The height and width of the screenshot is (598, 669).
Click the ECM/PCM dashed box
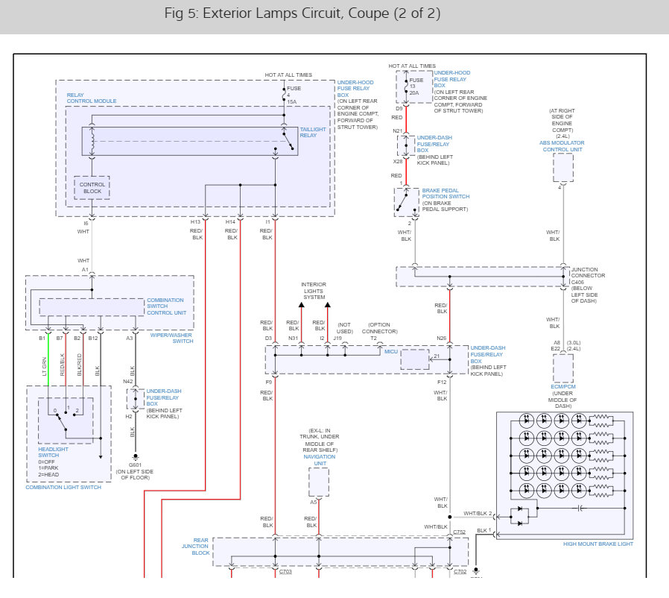(x=563, y=368)
